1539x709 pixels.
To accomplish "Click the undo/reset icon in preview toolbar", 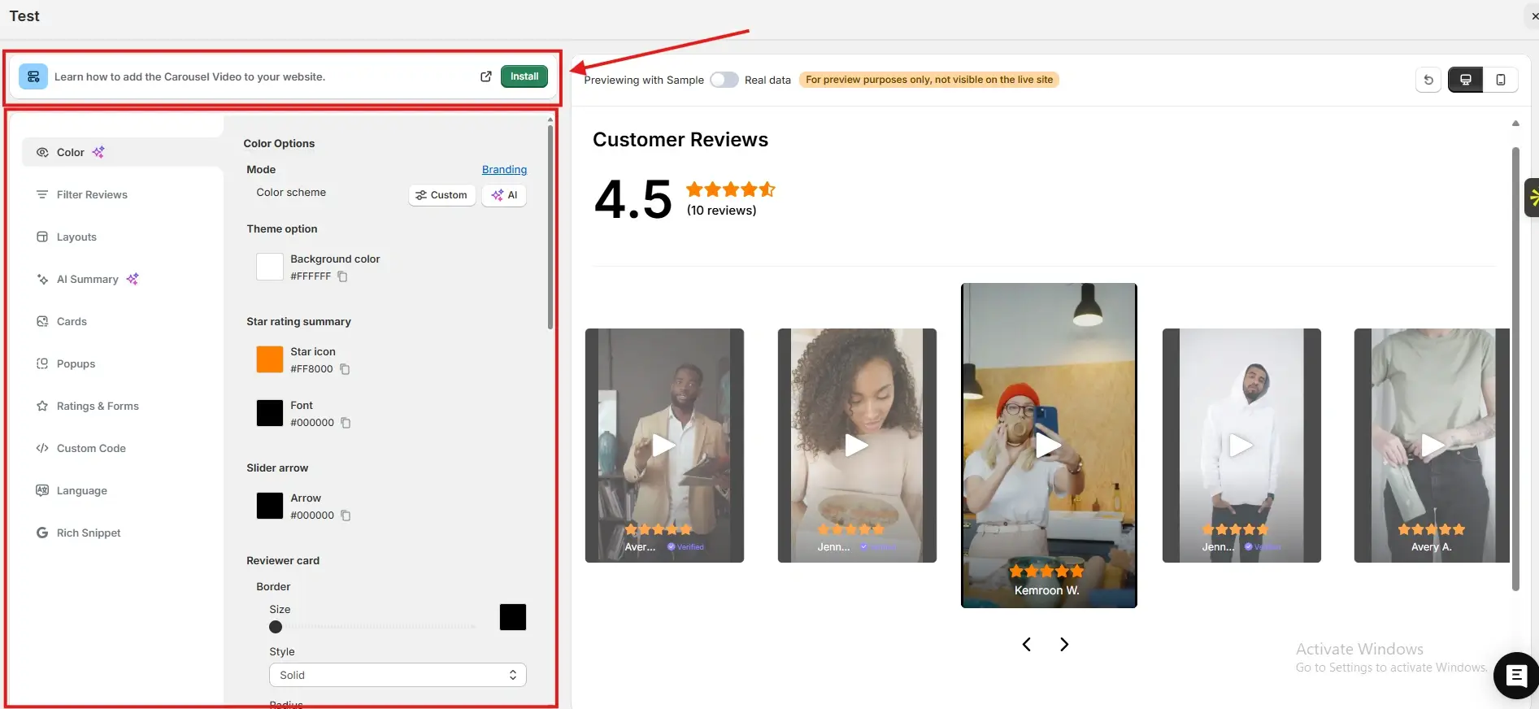I will pyautogui.click(x=1428, y=80).
